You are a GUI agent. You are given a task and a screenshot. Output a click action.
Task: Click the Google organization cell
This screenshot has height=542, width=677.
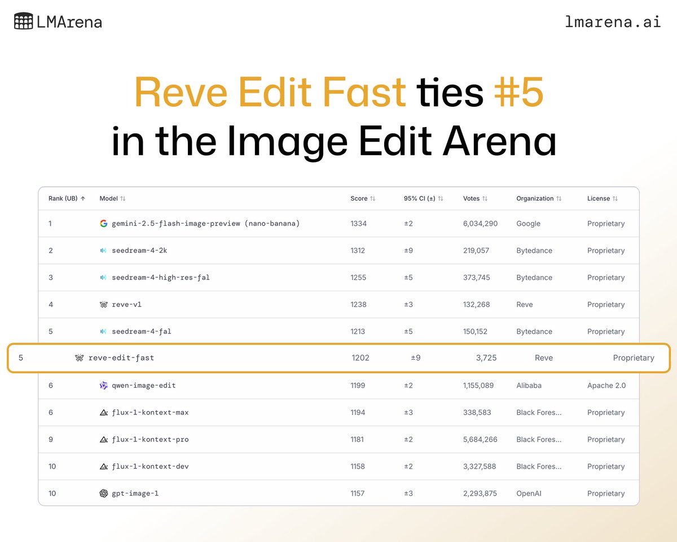(x=528, y=224)
